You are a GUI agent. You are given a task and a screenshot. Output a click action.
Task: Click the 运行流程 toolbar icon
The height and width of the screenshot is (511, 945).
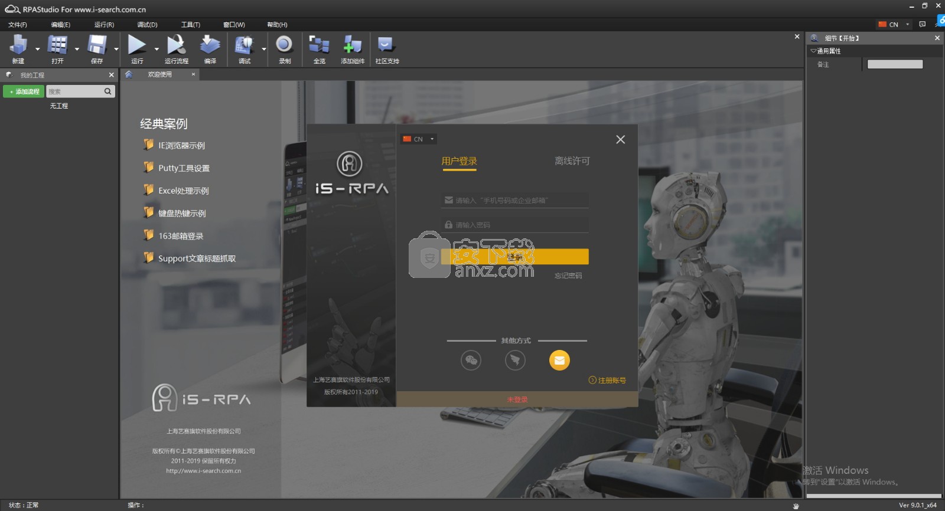(x=176, y=45)
